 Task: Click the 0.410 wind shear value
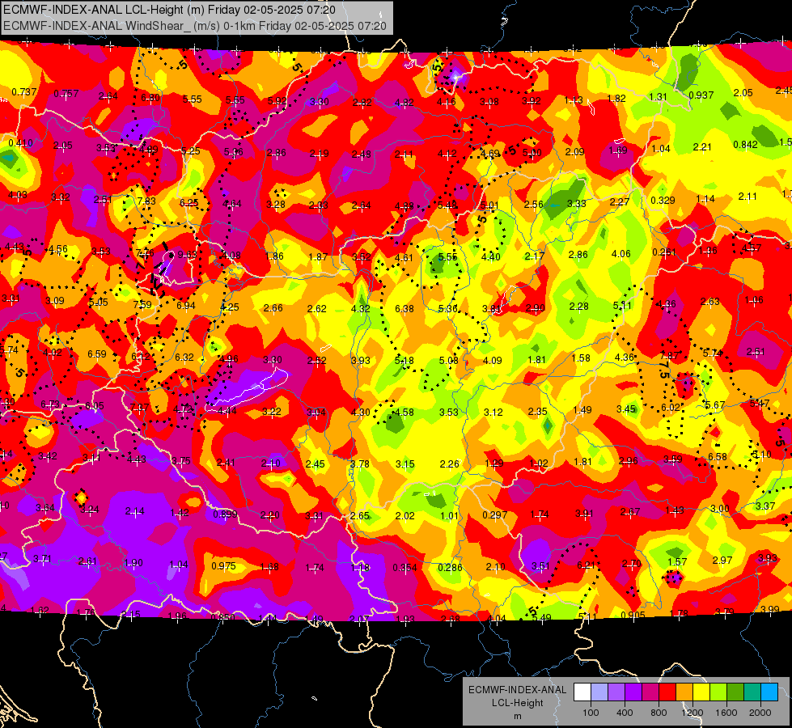(x=21, y=143)
